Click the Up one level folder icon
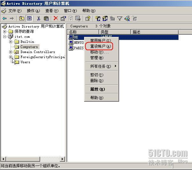The image size is (192, 170). pyautogui.click(x=22, y=18)
